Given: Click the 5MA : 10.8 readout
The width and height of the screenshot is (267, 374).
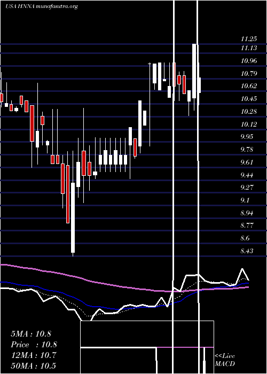Looking at the screenshot, I should [x=31, y=334].
